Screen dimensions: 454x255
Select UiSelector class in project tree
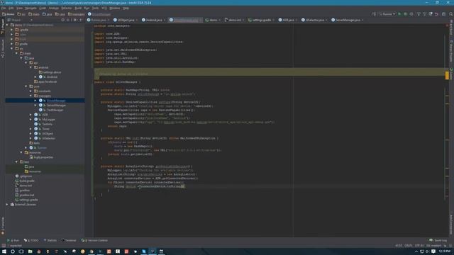48,138
